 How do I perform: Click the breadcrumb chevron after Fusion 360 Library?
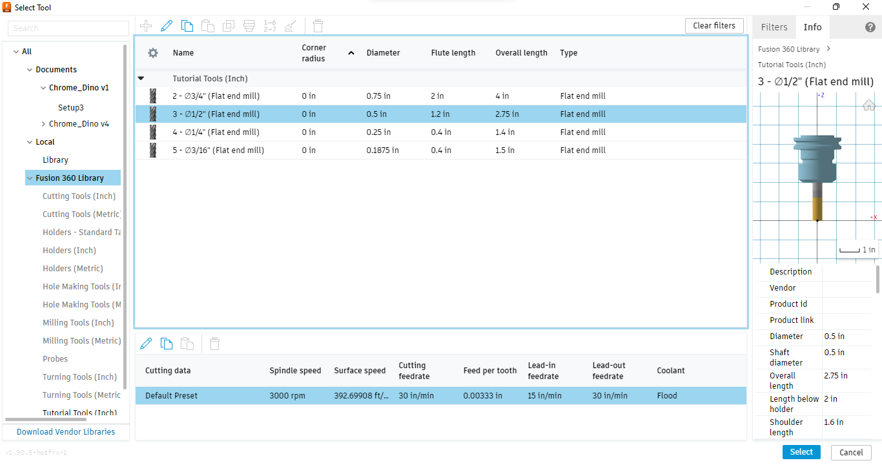[828, 49]
